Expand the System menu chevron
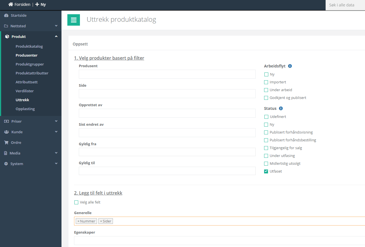Screen dimensions: 365x247 tap(56, 164)
